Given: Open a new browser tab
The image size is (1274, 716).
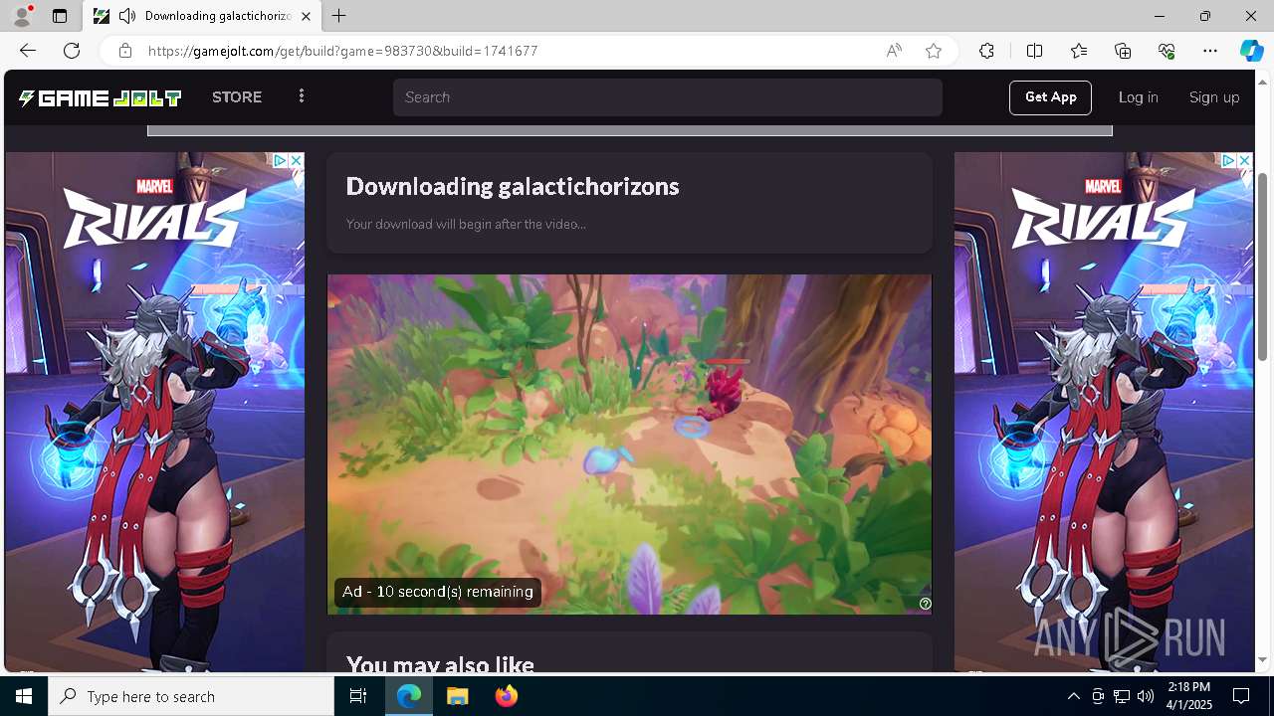Looking at the screenshot, I should 339,16.
